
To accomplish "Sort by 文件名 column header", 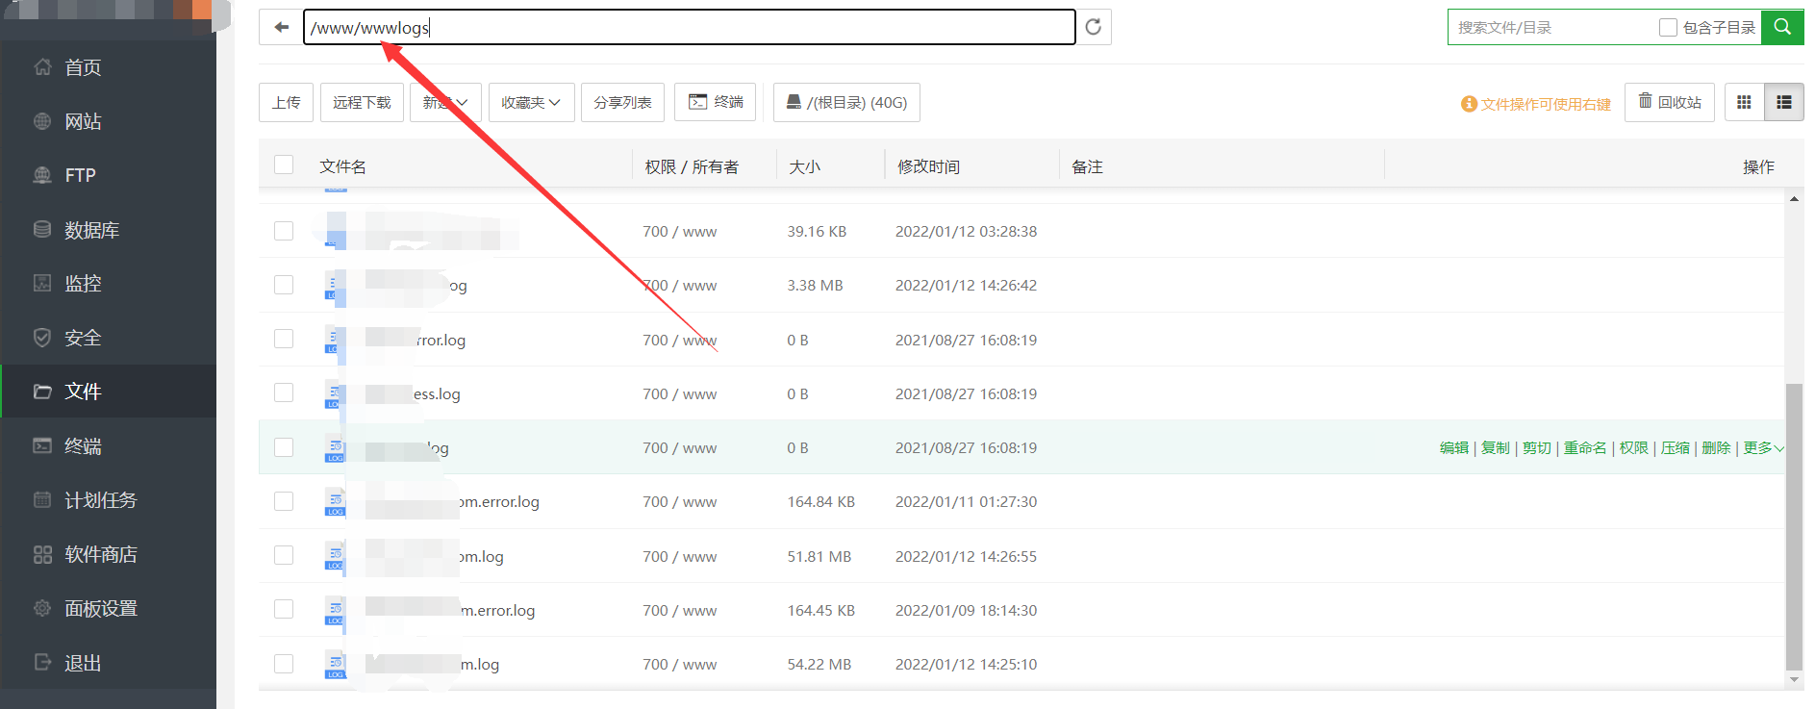I will coord(342,166).
